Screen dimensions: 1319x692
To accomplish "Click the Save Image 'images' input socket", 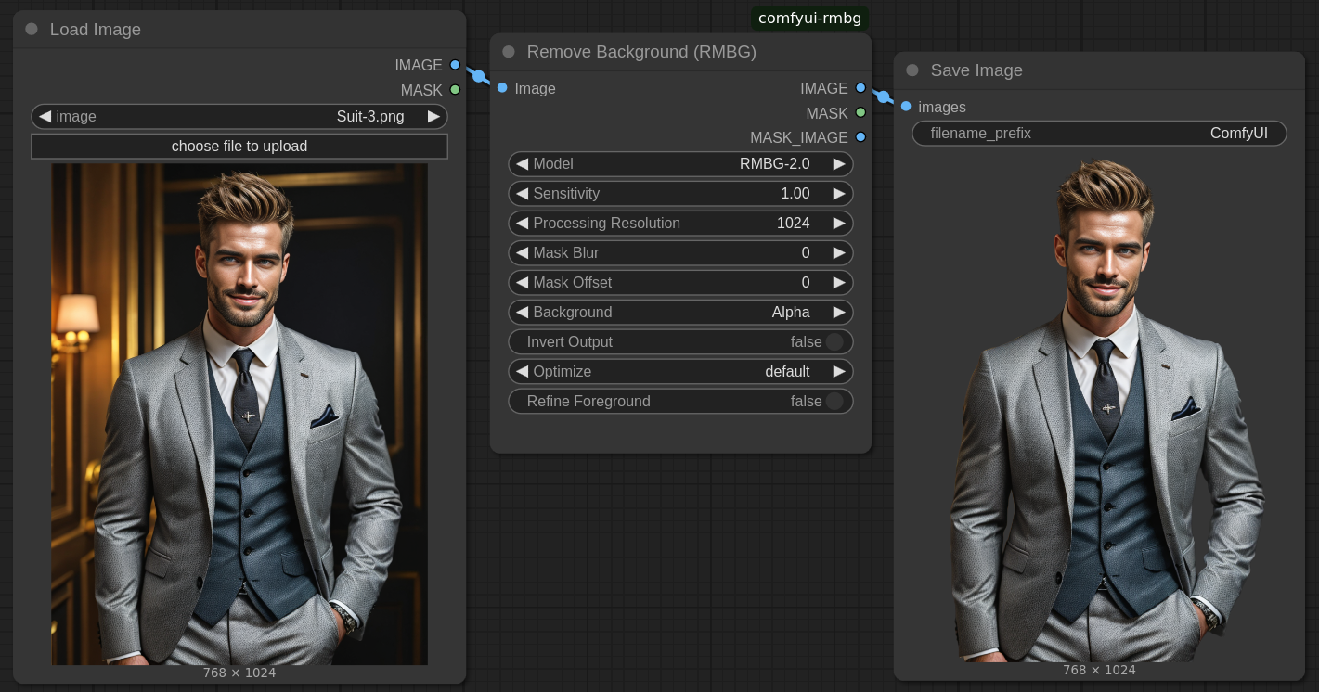I will click(906, 106).
